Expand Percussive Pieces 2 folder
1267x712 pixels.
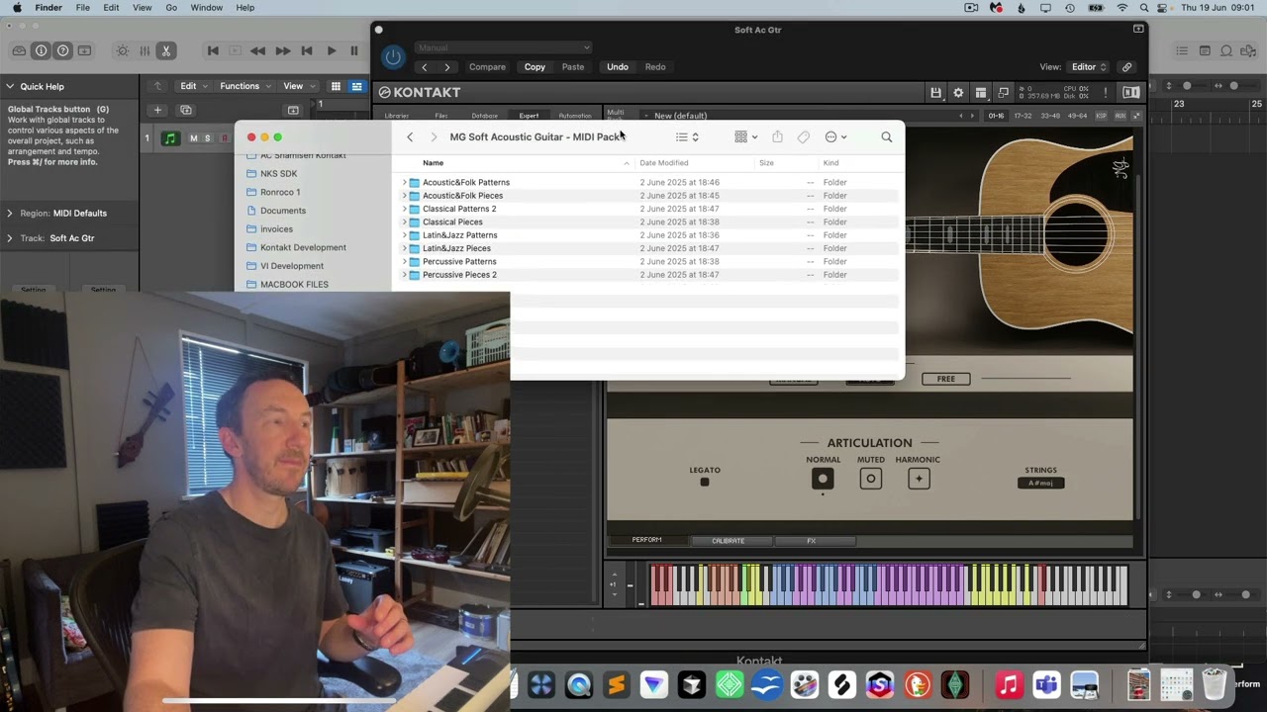click(x=404, y=275)
